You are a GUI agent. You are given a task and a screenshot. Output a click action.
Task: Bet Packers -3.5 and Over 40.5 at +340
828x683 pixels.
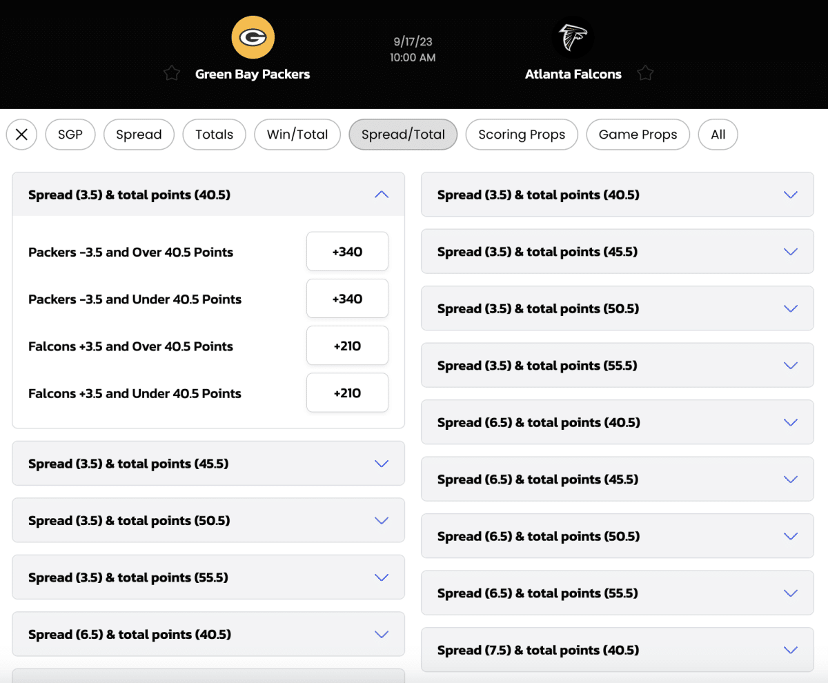347,251
